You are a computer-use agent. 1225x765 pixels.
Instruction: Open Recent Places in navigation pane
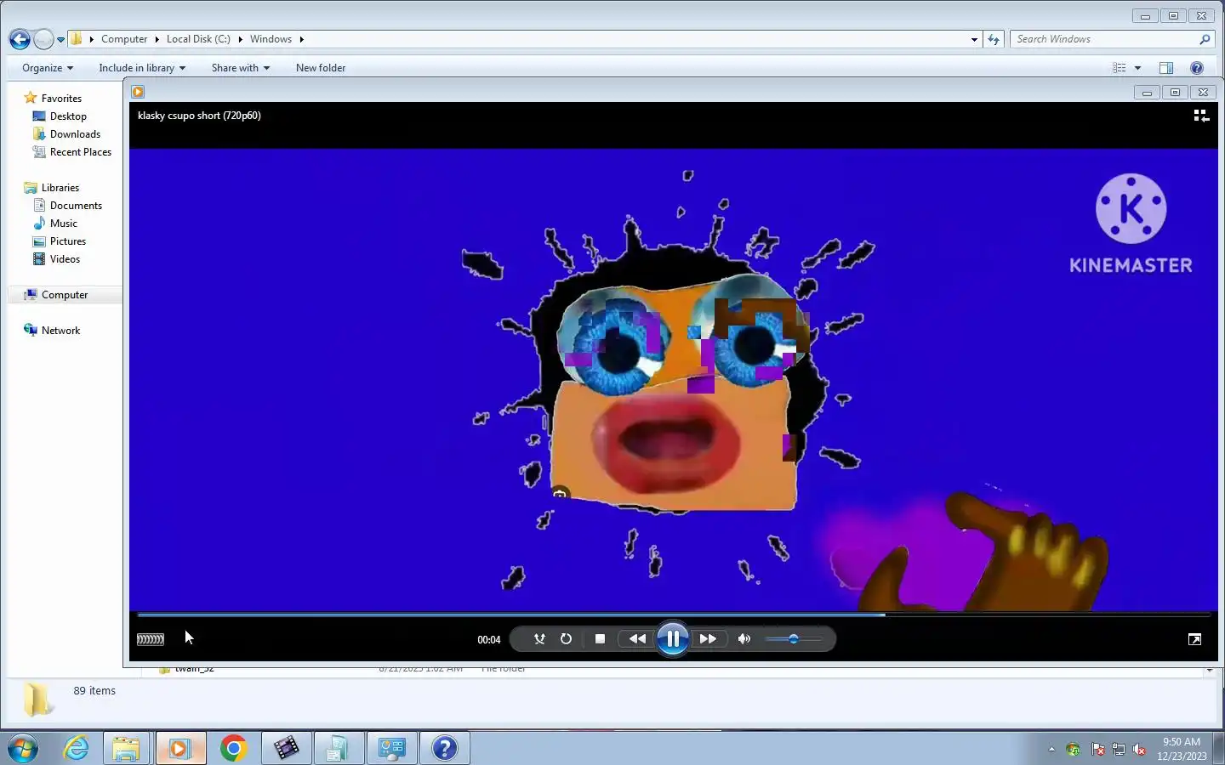pyautogui.click(x=81, y=152)
